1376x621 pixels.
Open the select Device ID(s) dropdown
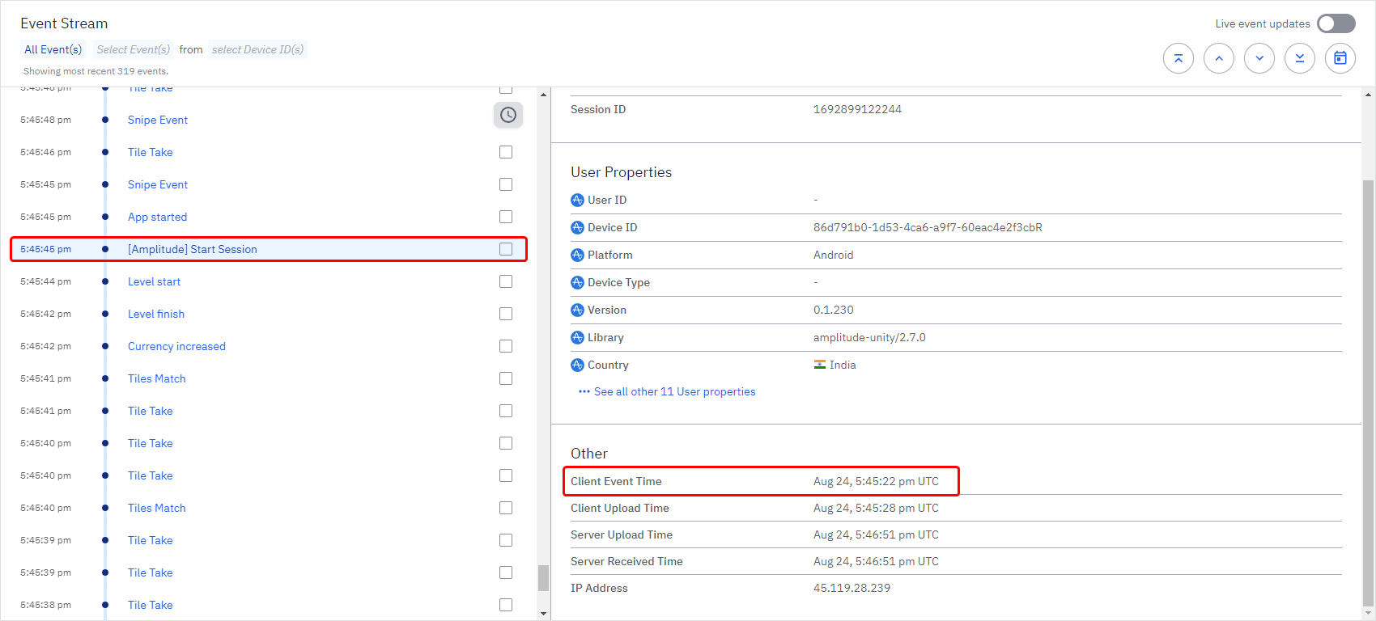(x=257, y=49)
